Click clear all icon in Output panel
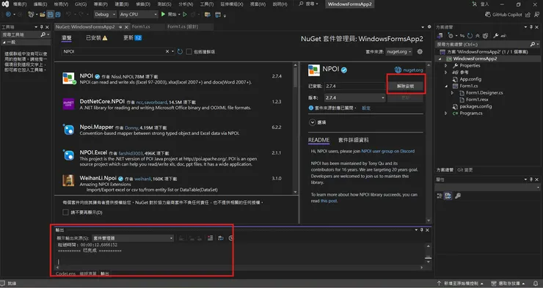 pyautogui.click(x=210, y=238)
